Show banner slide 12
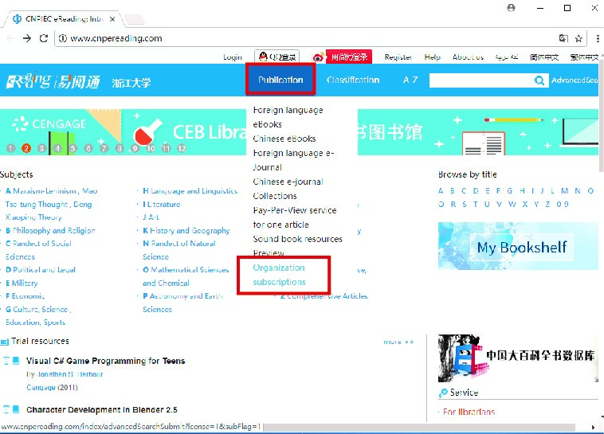Image resolution: width=604 pixels, height=434 pixels. [x=183, y=148]
